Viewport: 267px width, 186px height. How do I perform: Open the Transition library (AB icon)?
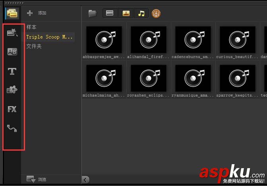[12, 52]
